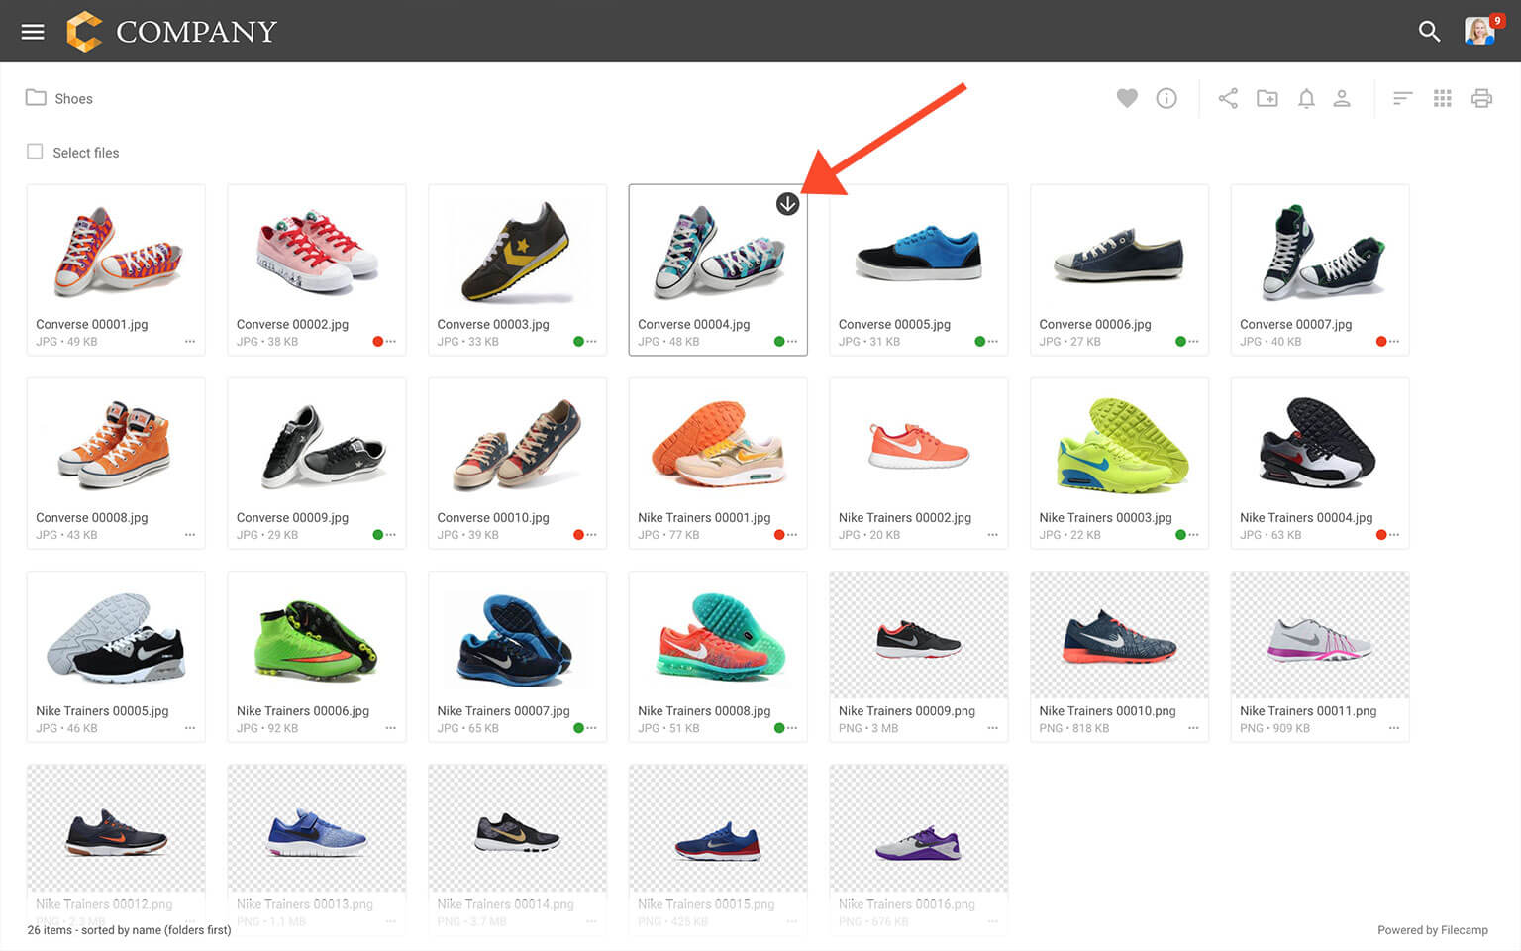Open Nike Trainers 00005.jpg thumbnail
The height and width of the screenshot is (951, 1521).
click(116, 636)
